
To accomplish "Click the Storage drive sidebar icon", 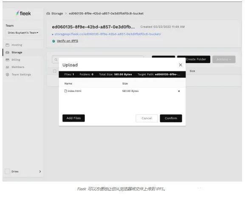I will 7,52.
